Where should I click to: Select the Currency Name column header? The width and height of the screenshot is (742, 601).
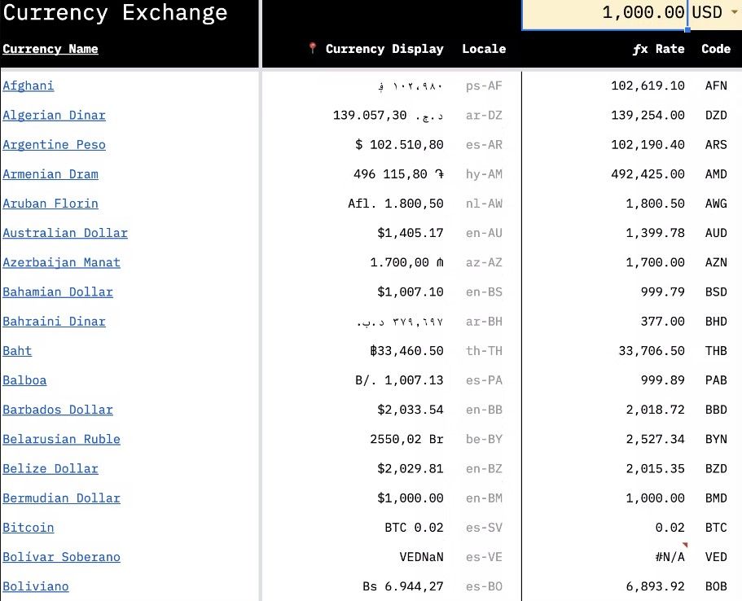[50, 49]
